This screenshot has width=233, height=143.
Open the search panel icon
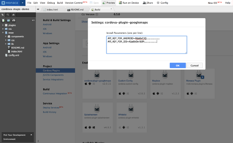click(8, 15)
